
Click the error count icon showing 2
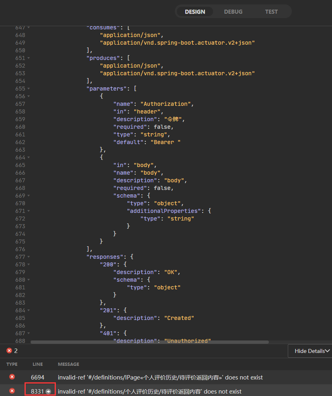pyautogui.click(x=9, y=351)
